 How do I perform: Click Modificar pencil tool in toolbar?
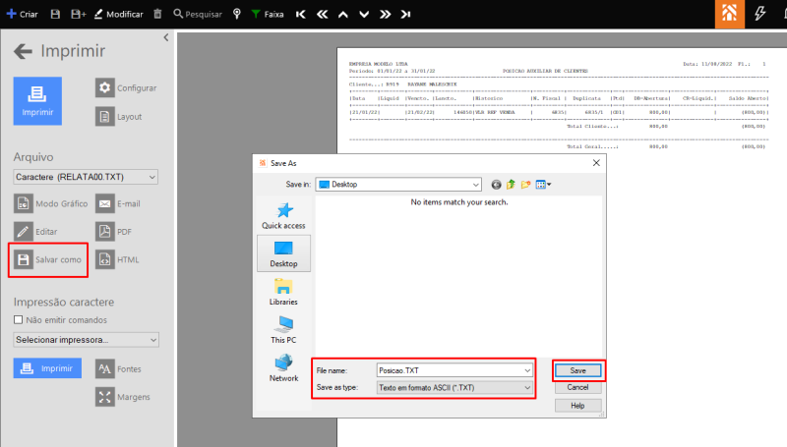click(118, 14)
